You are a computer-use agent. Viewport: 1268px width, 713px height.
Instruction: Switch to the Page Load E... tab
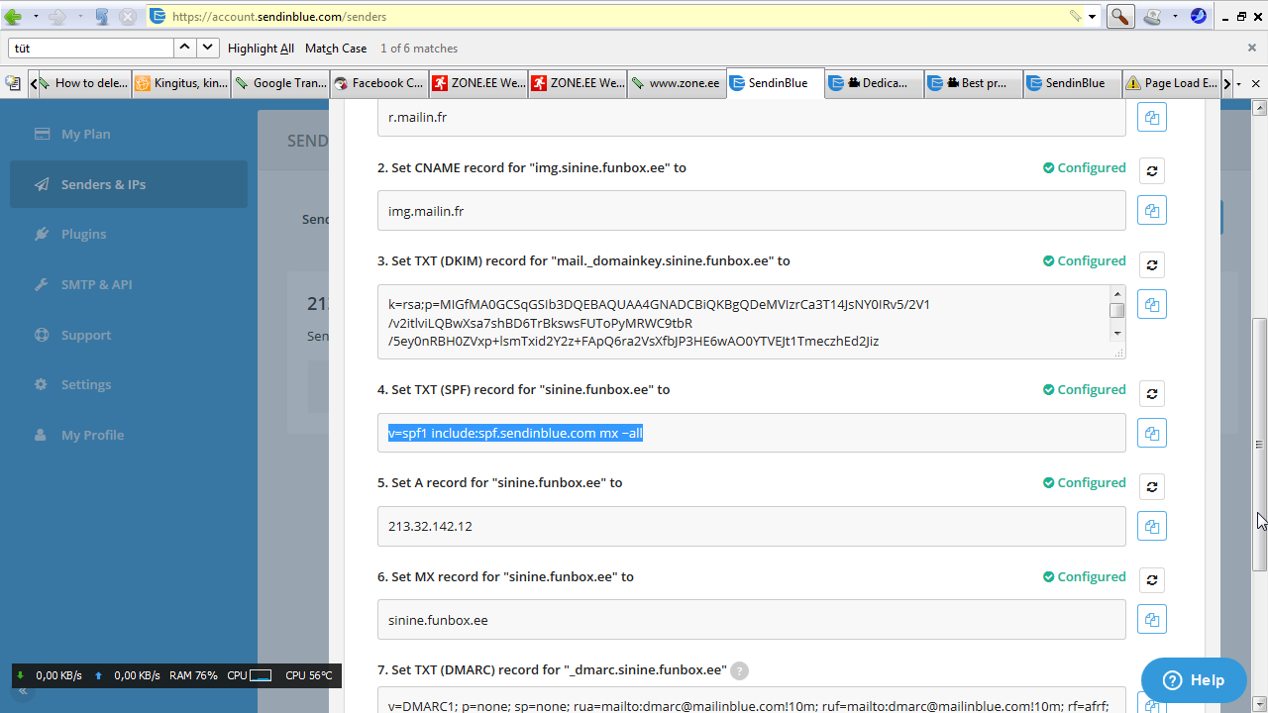click(1171, 83)
